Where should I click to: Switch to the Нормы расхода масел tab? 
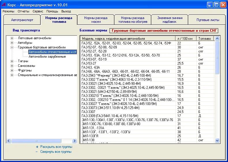point(96,20)
